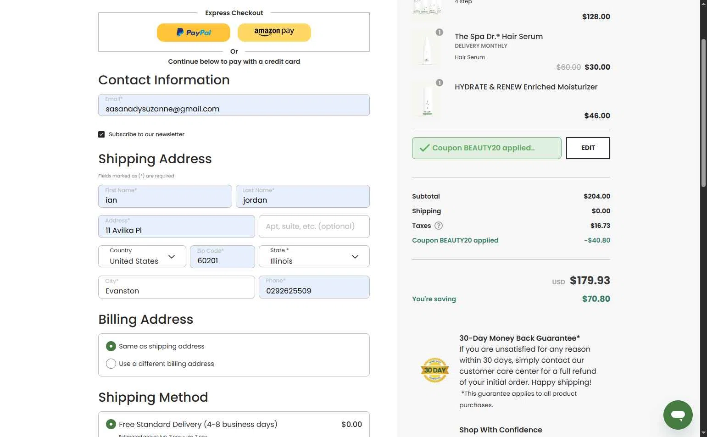
Task: Choose Use a different billing address
Action: tap(111, 364)
